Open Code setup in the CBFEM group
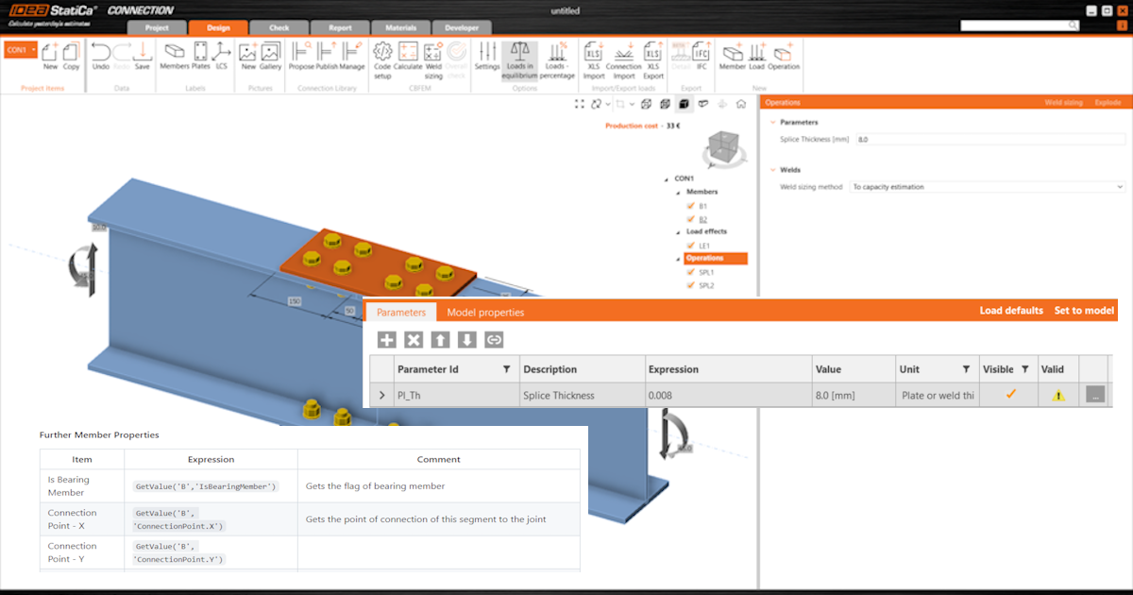This screenshot has height=595, width=1133. (382, 59)
